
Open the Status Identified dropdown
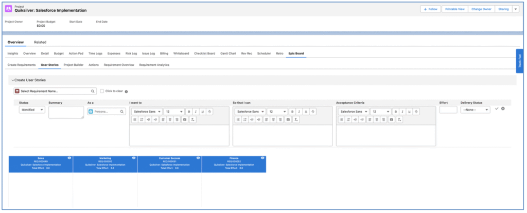click(32, 110)
